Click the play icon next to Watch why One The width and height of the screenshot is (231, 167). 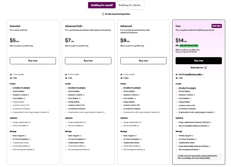click(205, 68)
